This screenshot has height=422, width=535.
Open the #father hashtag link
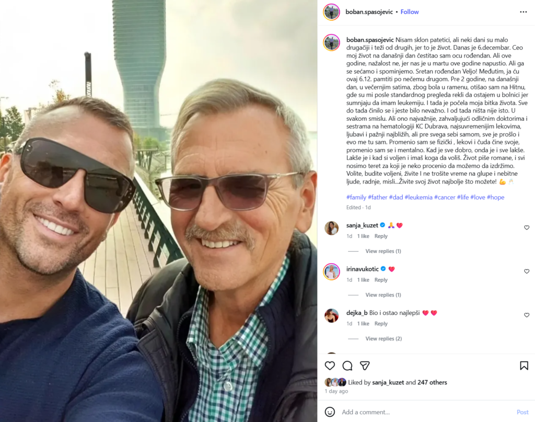click(377, 197)
